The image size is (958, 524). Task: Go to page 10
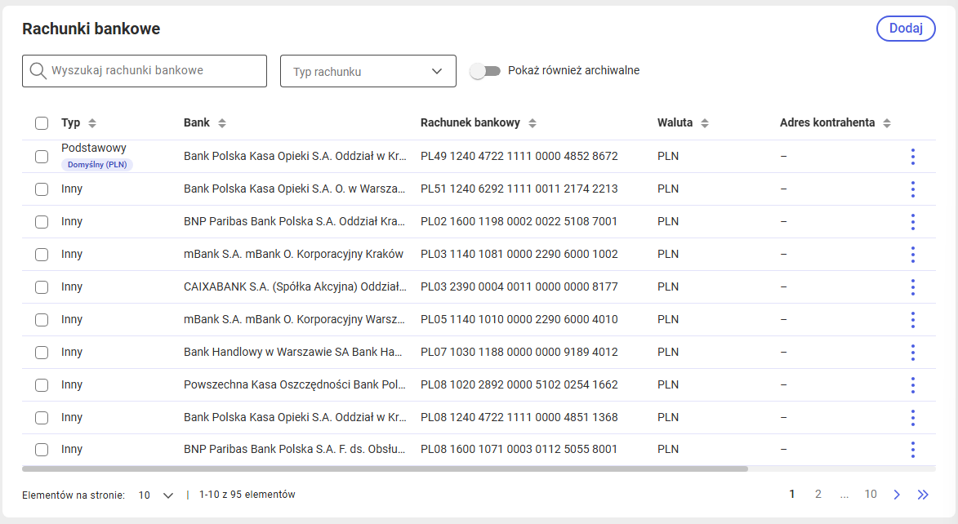pos(871,494)
